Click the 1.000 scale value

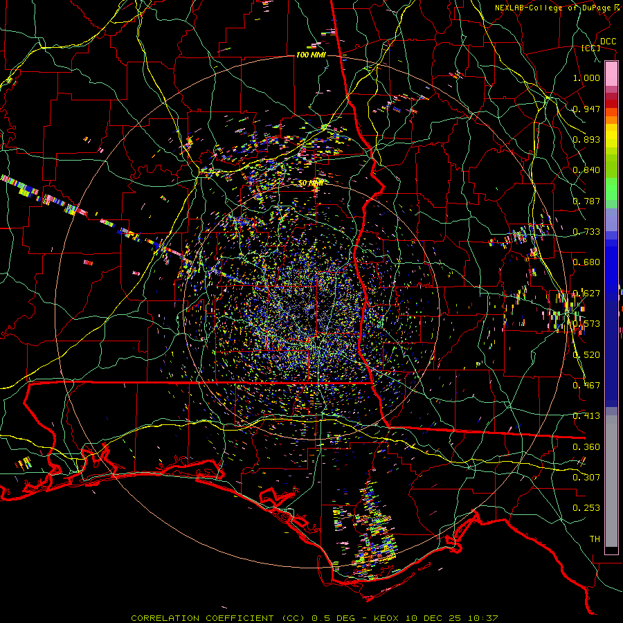tap(586, 78)
